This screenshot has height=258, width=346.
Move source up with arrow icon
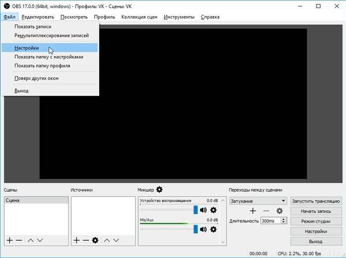pyautogui.click(x=107, y=240)
